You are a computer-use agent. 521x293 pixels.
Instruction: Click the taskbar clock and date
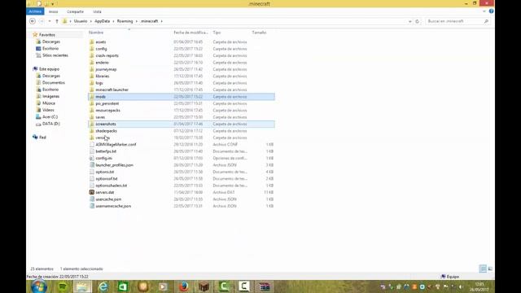[x=479, y=286]
